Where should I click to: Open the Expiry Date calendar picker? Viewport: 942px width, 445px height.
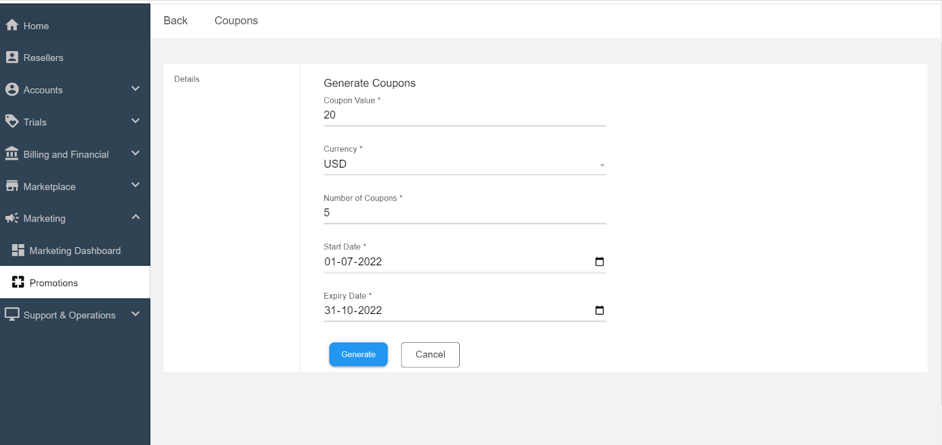[x=599, y=310]
